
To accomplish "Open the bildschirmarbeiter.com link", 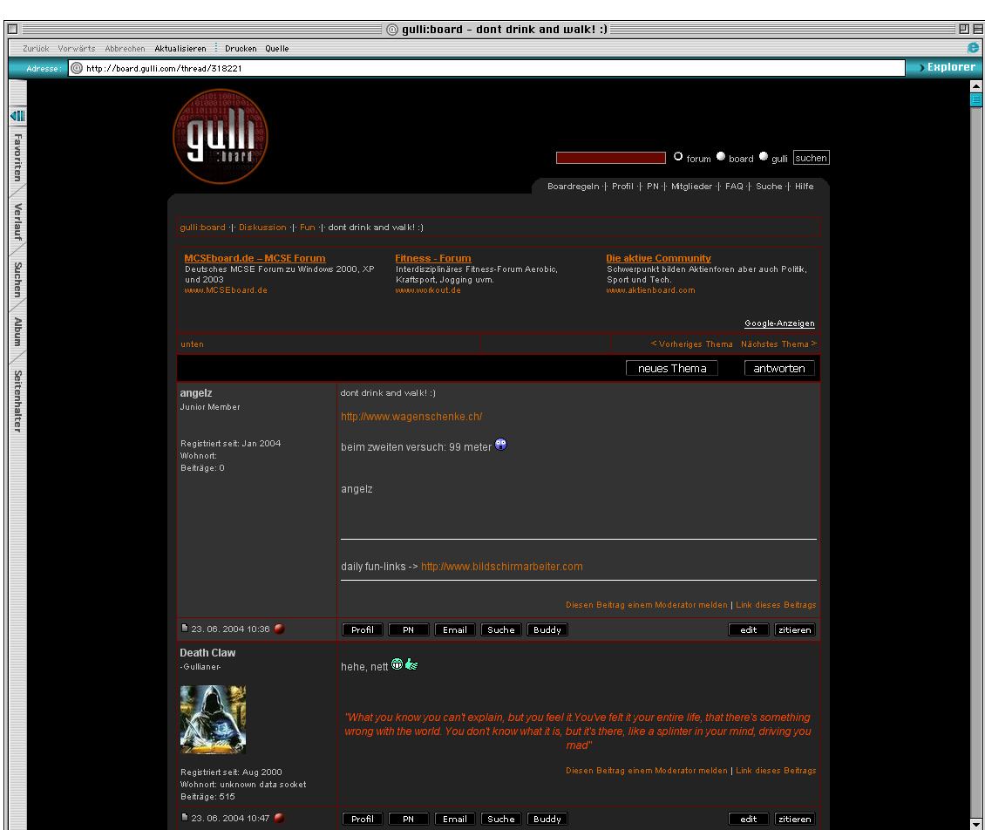I will tap(502, 566).
